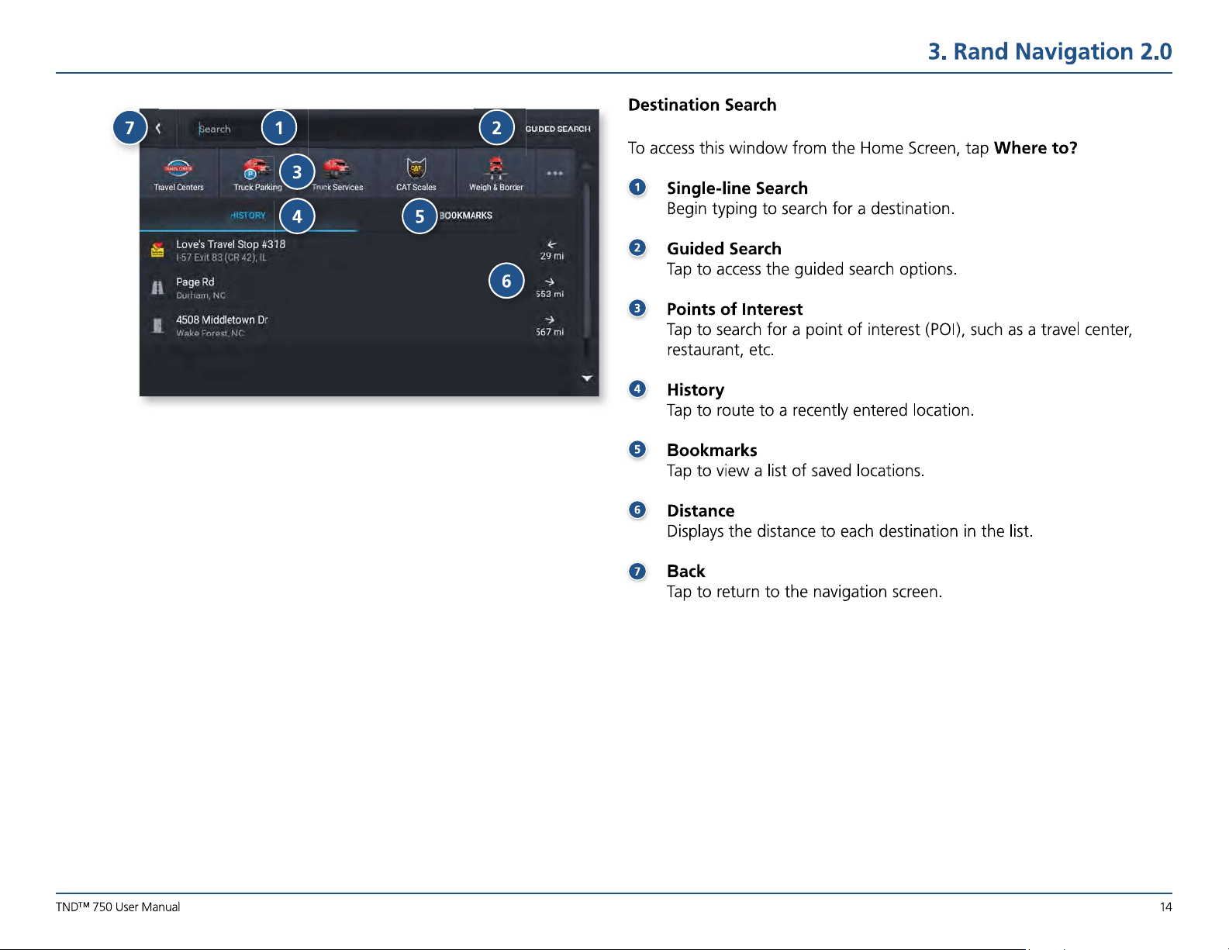Click into the Search text field
Screen dimensions: 1229x950
(x=333, y=129)
